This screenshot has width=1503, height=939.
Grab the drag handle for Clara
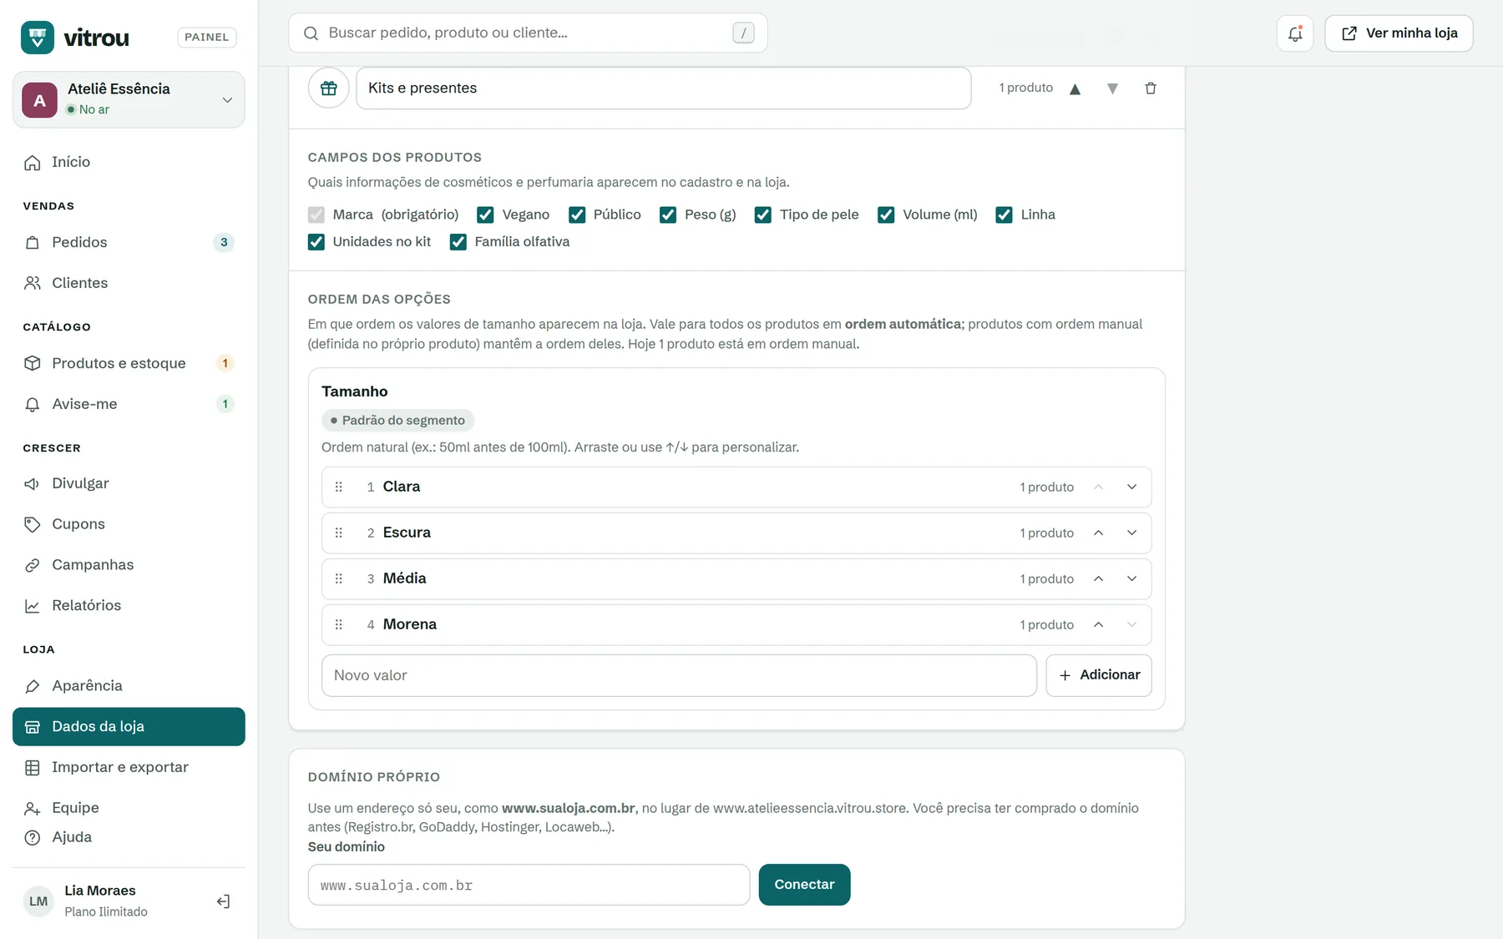(x=339, y=487)
